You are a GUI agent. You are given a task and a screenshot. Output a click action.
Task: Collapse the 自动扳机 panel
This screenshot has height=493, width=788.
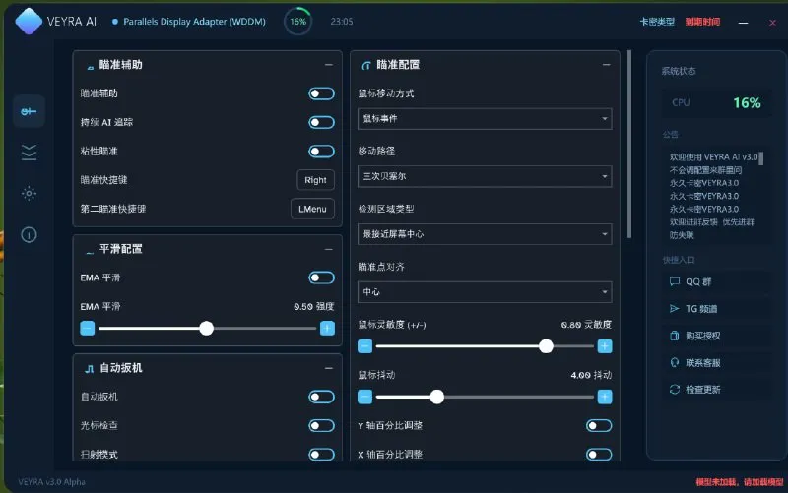(329, 368)
